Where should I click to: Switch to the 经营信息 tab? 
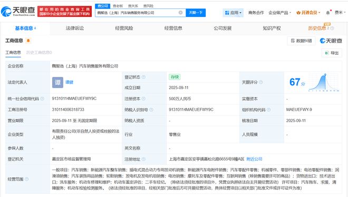click(173, 28)
